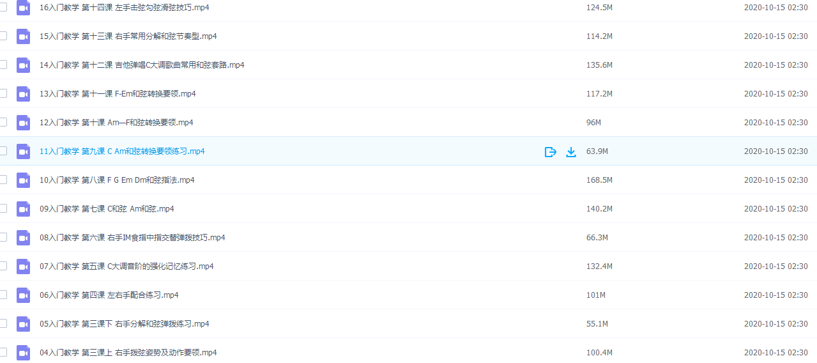Click the file size 132.4M
Screen dimensions: 817x363
tap(599, 266)
